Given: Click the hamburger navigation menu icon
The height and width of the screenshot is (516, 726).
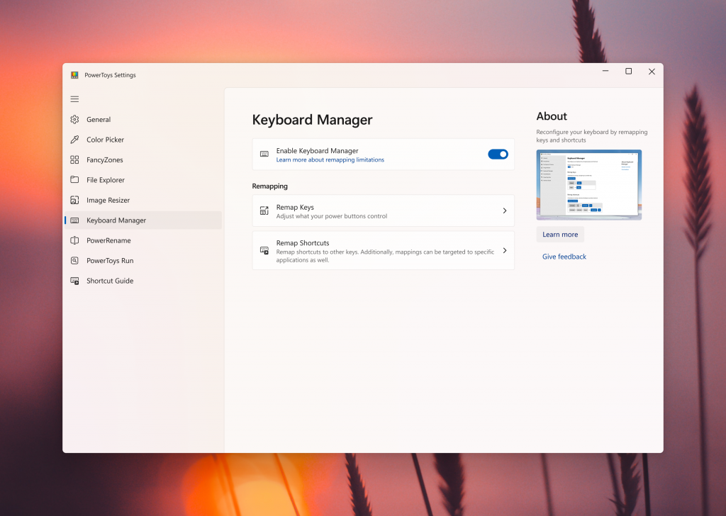Looking at the screenshot, I should pos(74,99).
